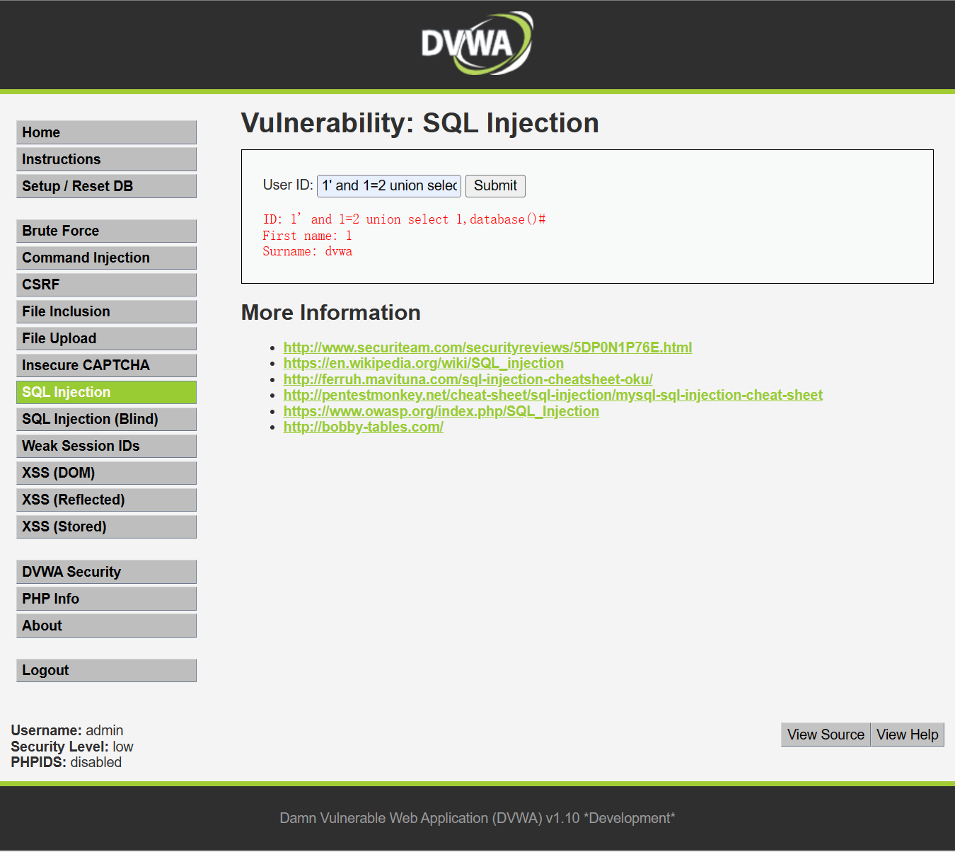View PHP Info page
The image size is (955, 852).
click(x=106, y=599)
